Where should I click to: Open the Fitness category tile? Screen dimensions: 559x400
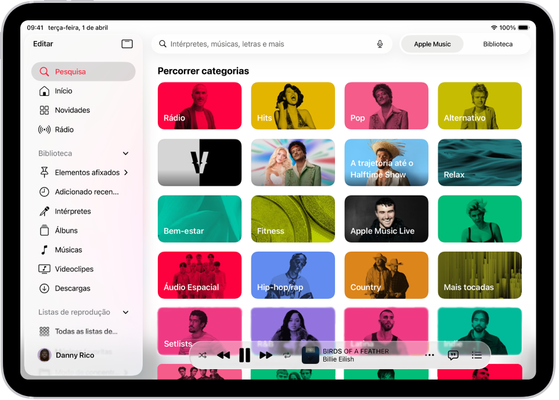tap(293, 219)
